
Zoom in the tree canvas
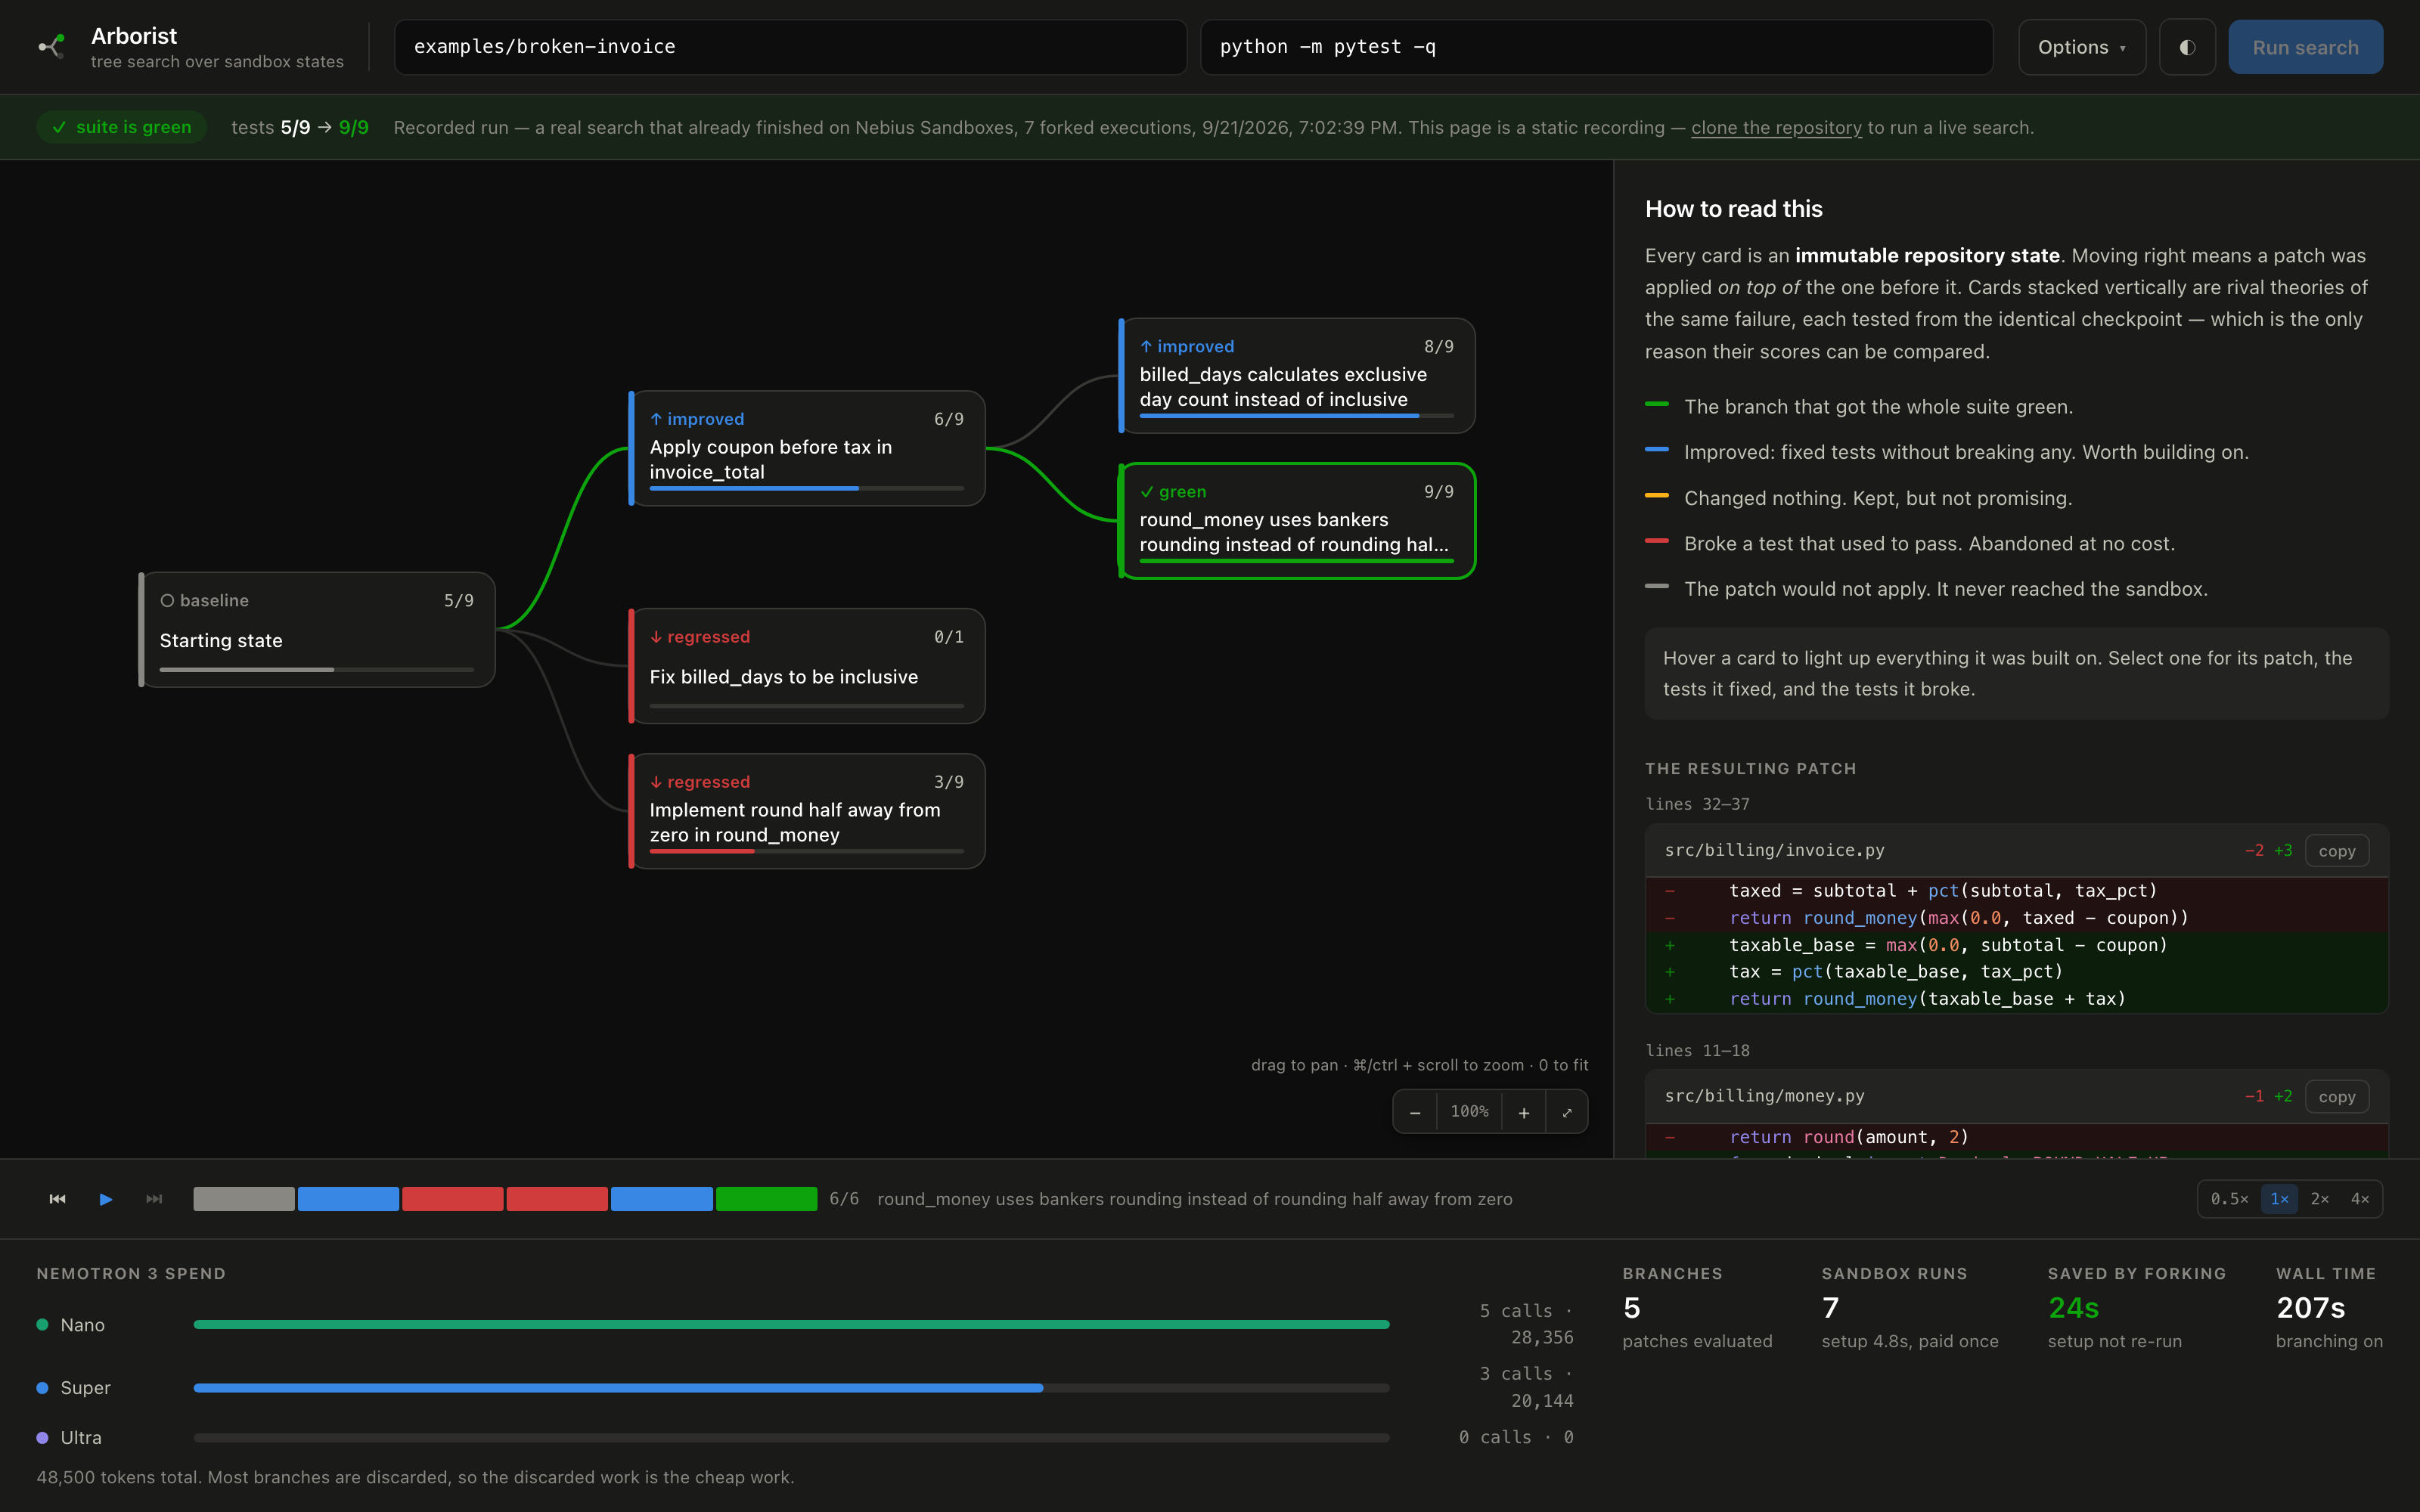(x=1524, y=1112)
